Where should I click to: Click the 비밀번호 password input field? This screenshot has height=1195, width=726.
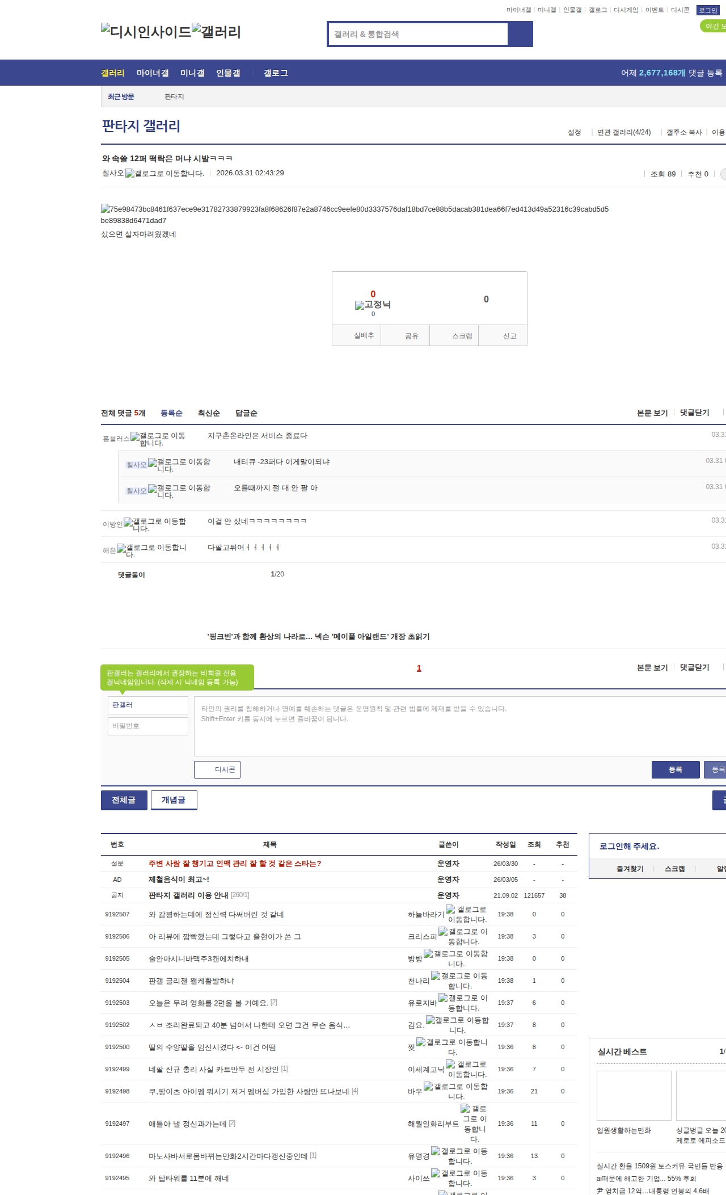[148, 726]
